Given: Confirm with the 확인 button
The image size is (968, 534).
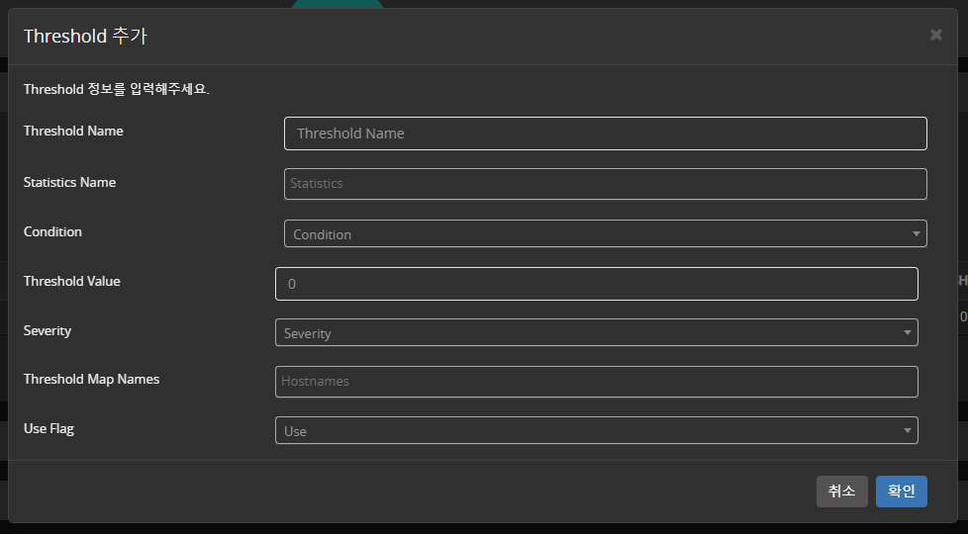Looking at the screenshot, I should (x=901, y=491).
